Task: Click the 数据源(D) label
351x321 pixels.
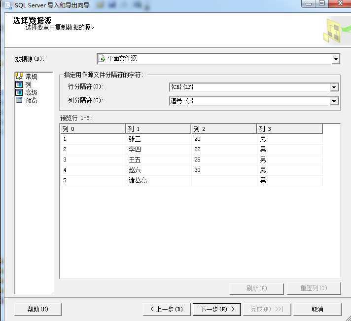Action: point(30,59)
